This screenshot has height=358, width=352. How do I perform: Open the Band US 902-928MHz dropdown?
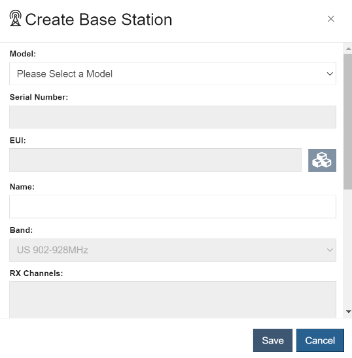[x=173, y=250]
